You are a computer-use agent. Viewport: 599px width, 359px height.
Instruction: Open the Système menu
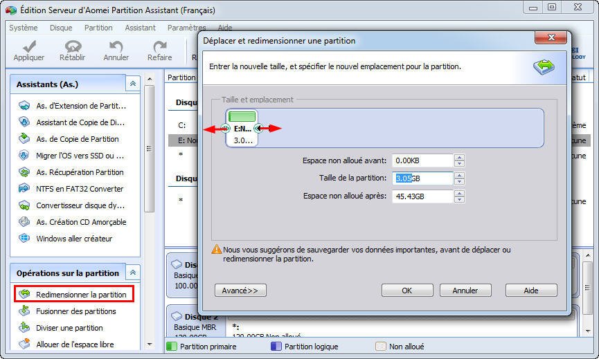point(24,28)
